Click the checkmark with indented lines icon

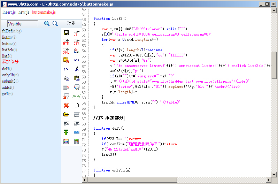click(x=76, y=123)
